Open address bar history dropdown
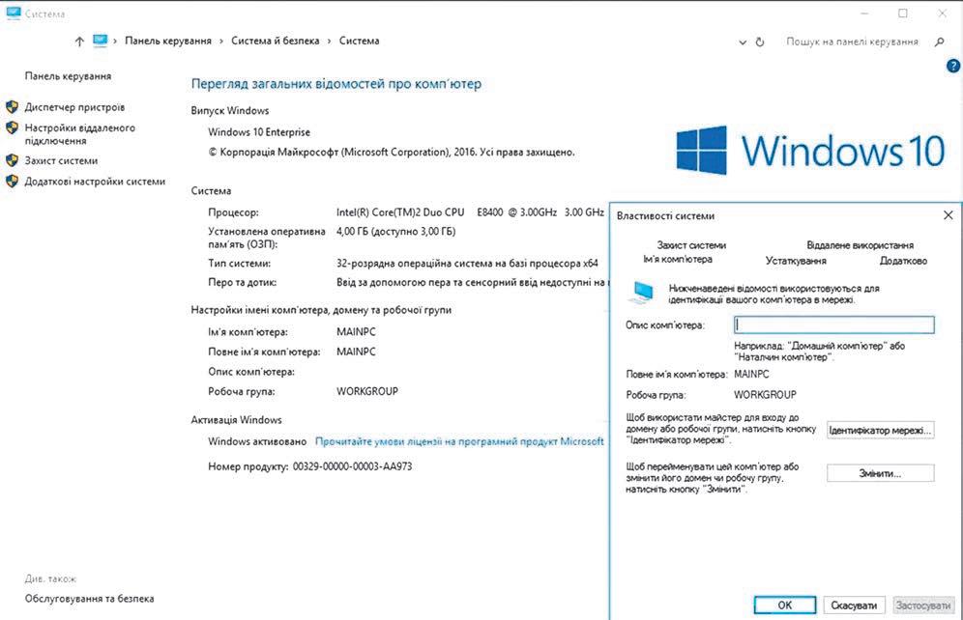 pos(743,42)
